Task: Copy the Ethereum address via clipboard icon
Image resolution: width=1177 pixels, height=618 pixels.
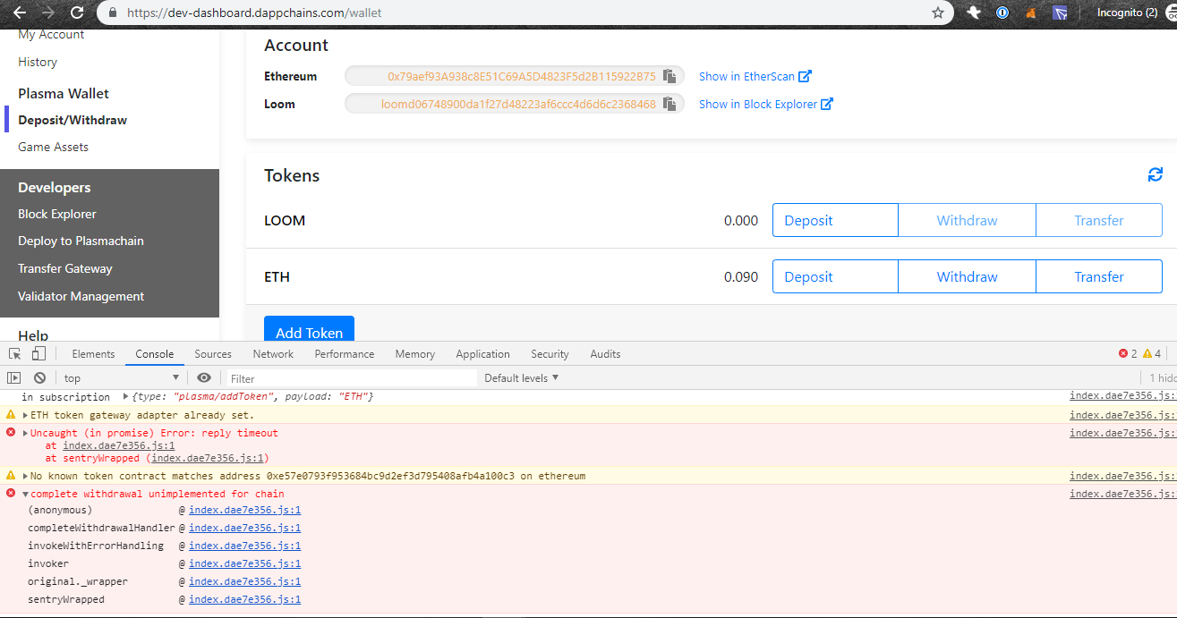Action: tap(670, 76)
